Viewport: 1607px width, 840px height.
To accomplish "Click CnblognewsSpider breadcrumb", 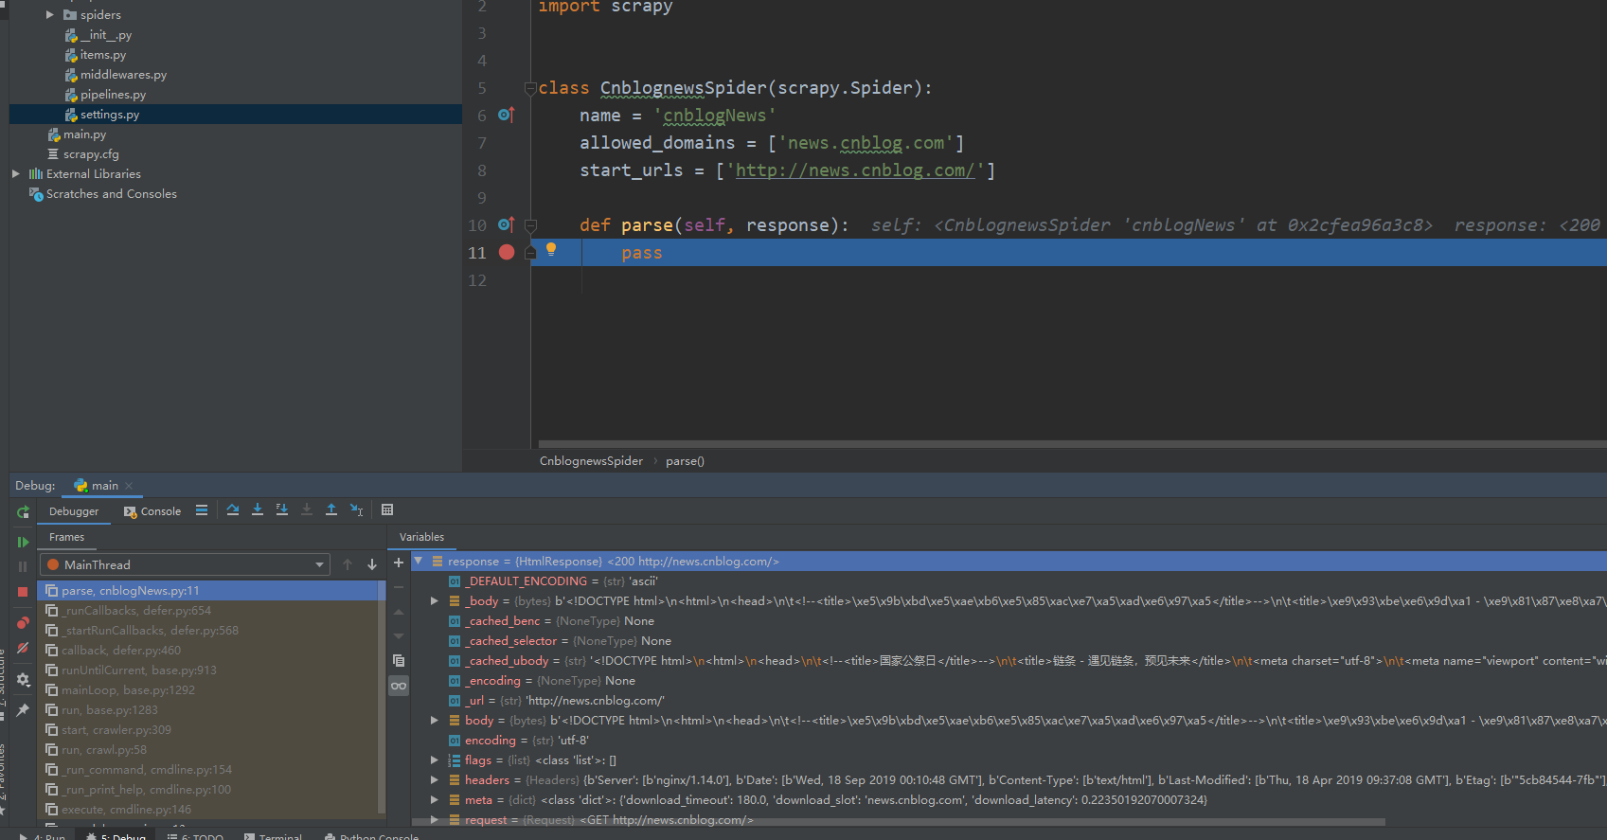I will tap(591, 460).
